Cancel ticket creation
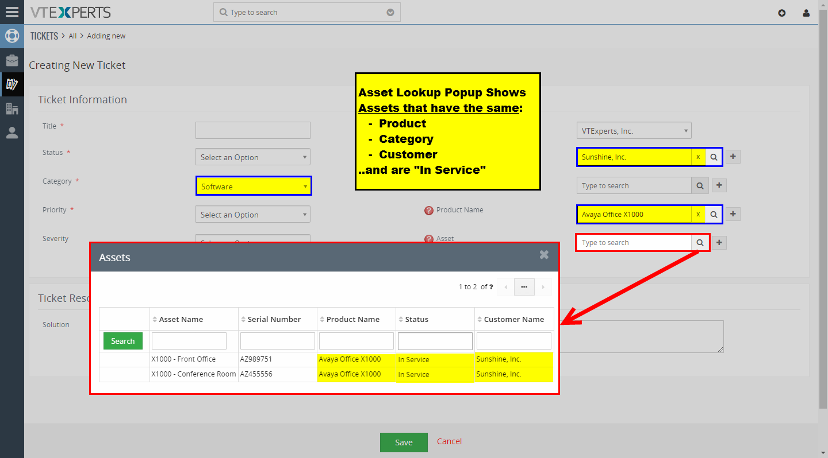Viewport: 828px width, 458px height. click(449, 441)
